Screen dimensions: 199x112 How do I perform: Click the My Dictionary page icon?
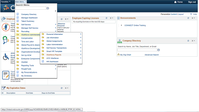pyautogui.click(x=18, y=76)
